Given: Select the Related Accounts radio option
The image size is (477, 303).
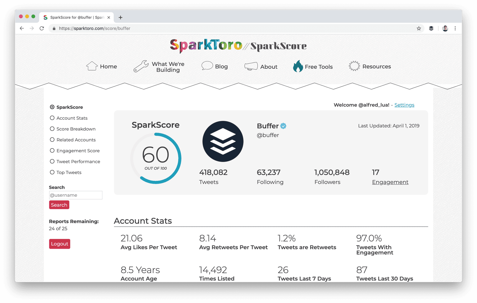Looking at the screenshot, I should pos(52,140).
